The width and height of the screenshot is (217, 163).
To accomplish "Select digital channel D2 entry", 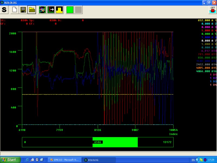I will [213, 78].
